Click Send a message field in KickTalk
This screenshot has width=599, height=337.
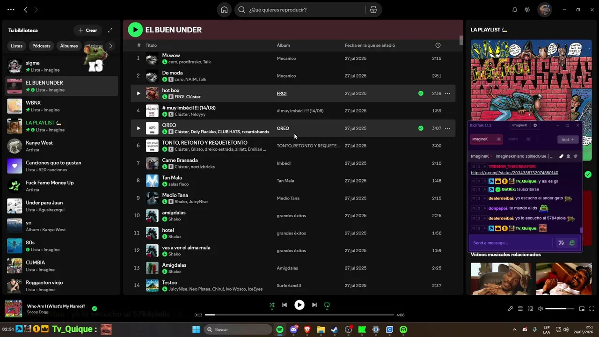tap(511, 243)
